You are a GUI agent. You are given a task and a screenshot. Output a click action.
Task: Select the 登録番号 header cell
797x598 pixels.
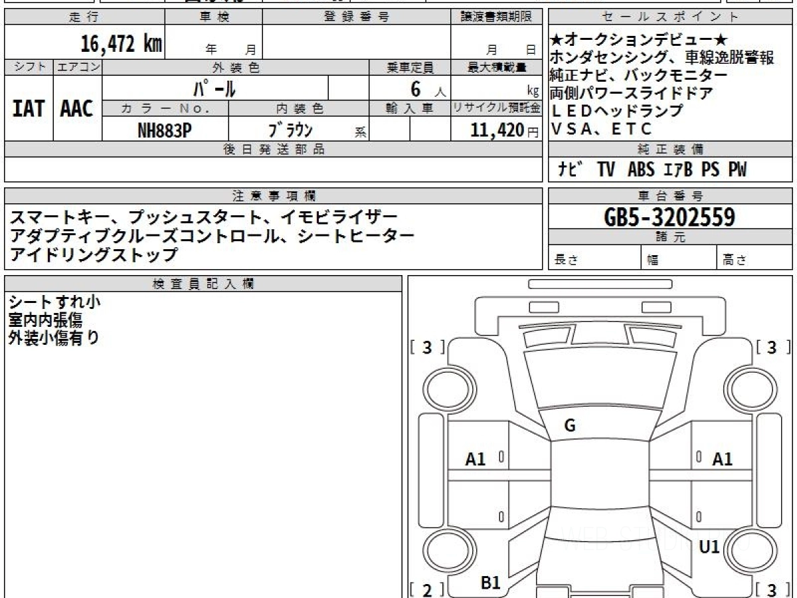[x=356, y=17]
